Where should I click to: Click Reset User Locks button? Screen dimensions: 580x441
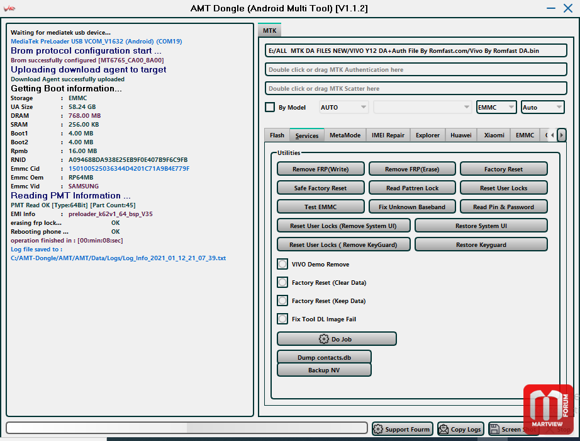[503, 188]
